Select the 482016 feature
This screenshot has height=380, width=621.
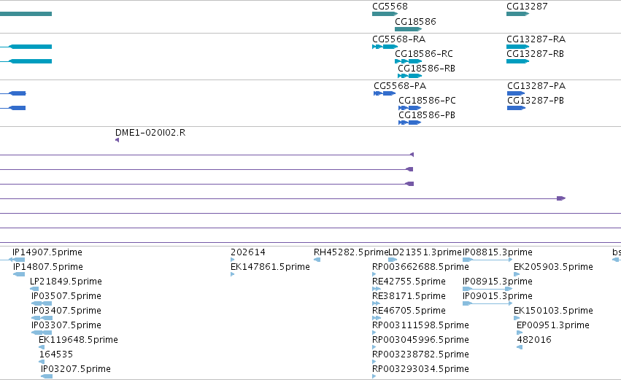coord(520,347)
